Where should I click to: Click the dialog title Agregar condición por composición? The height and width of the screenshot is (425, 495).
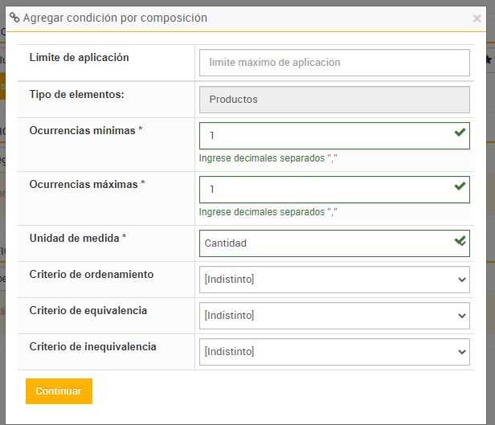pyautogui.click(x=115, y=18)
